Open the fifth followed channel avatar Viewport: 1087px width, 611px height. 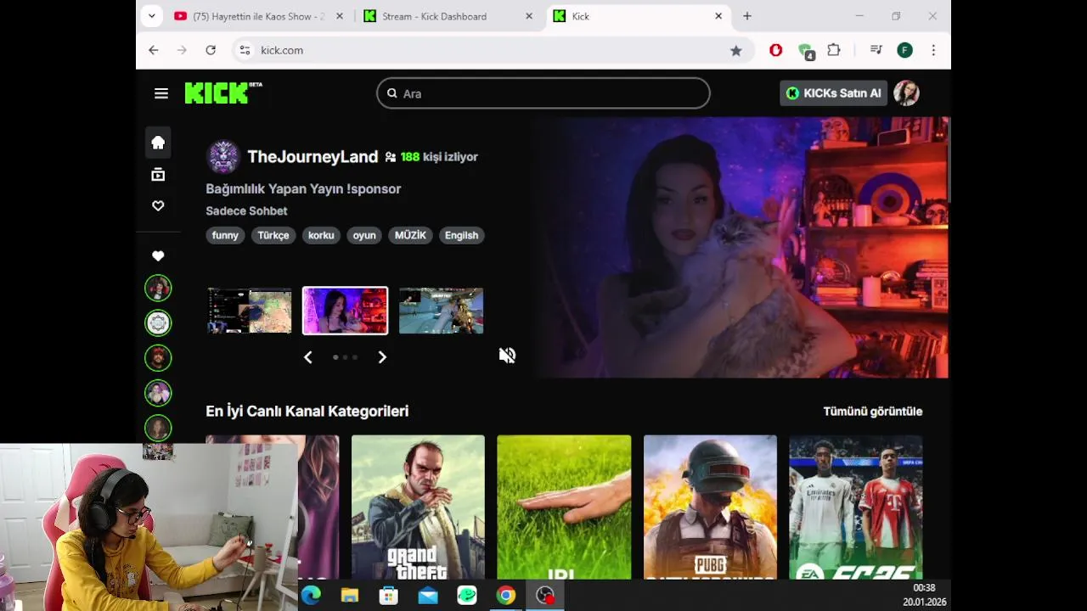coord(158,428)
